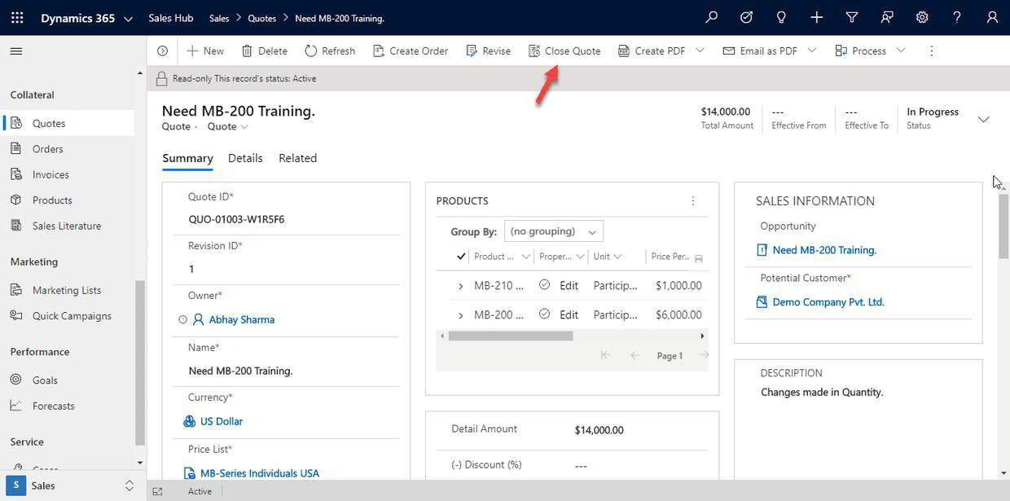1010x501 pixels.
Task: Click the Close Quote button
Action: pyautogui.click(x=564, y=51)
